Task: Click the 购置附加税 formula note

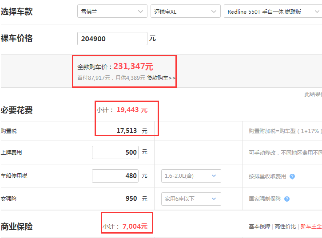Action: 286,131
